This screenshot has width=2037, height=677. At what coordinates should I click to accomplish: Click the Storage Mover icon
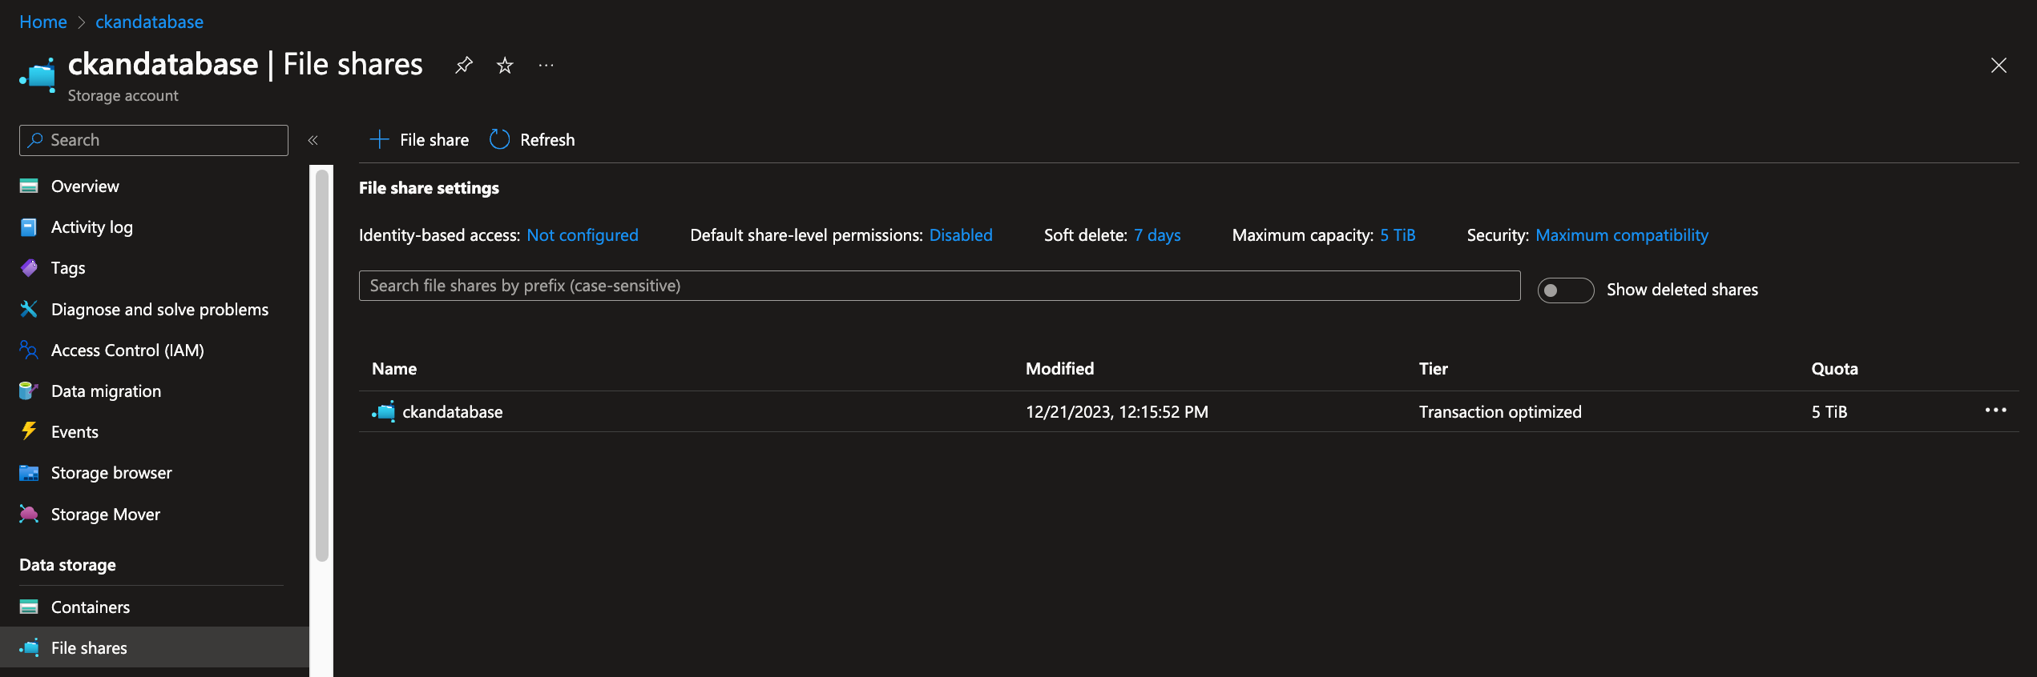(x=29, y=514)
